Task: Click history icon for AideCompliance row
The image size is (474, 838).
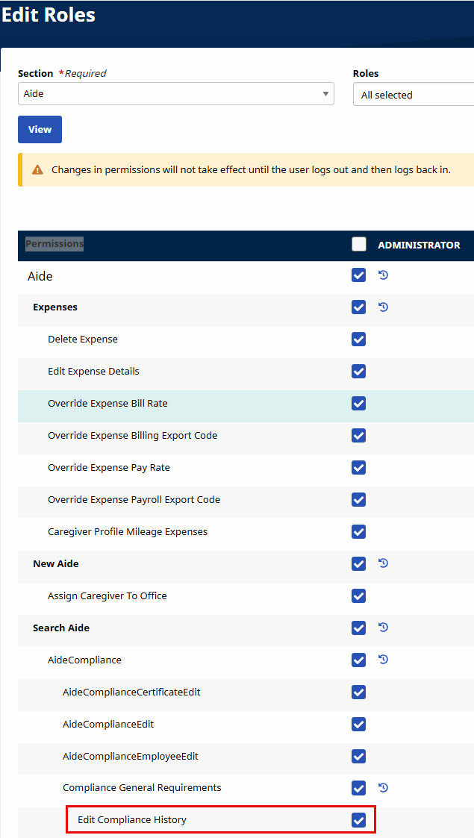Action: pos(383,660)
